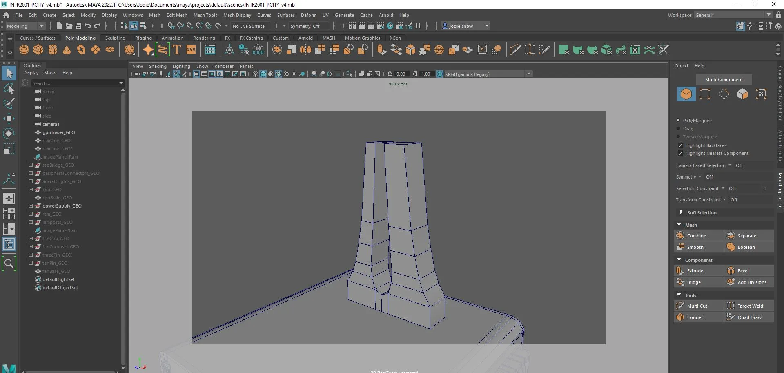Select Face selection mode in Modeling Toolkit

coord(742,94)
